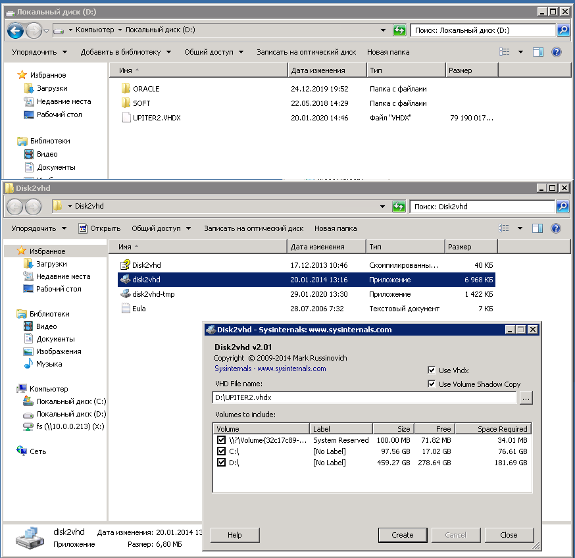Open Sysinternals website link
The height and width of the screenshot is (558, 575).
[x=270, y=368]
